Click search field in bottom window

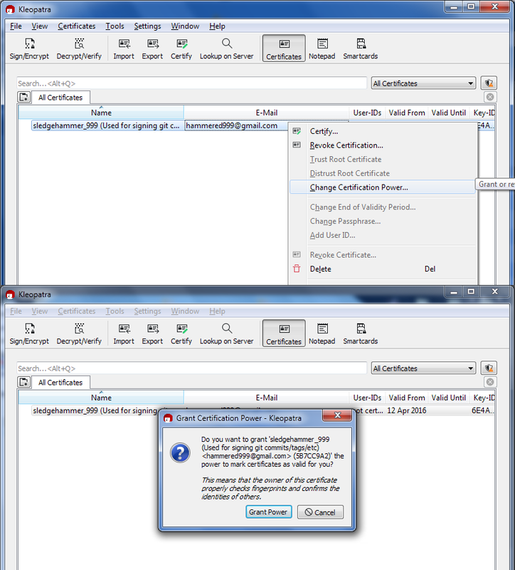point(191,368)
